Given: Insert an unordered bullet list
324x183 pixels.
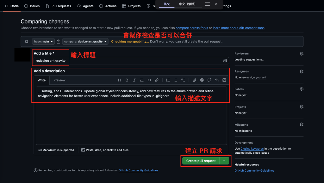Looking at the screenshot, I should [x=175, y=80].
